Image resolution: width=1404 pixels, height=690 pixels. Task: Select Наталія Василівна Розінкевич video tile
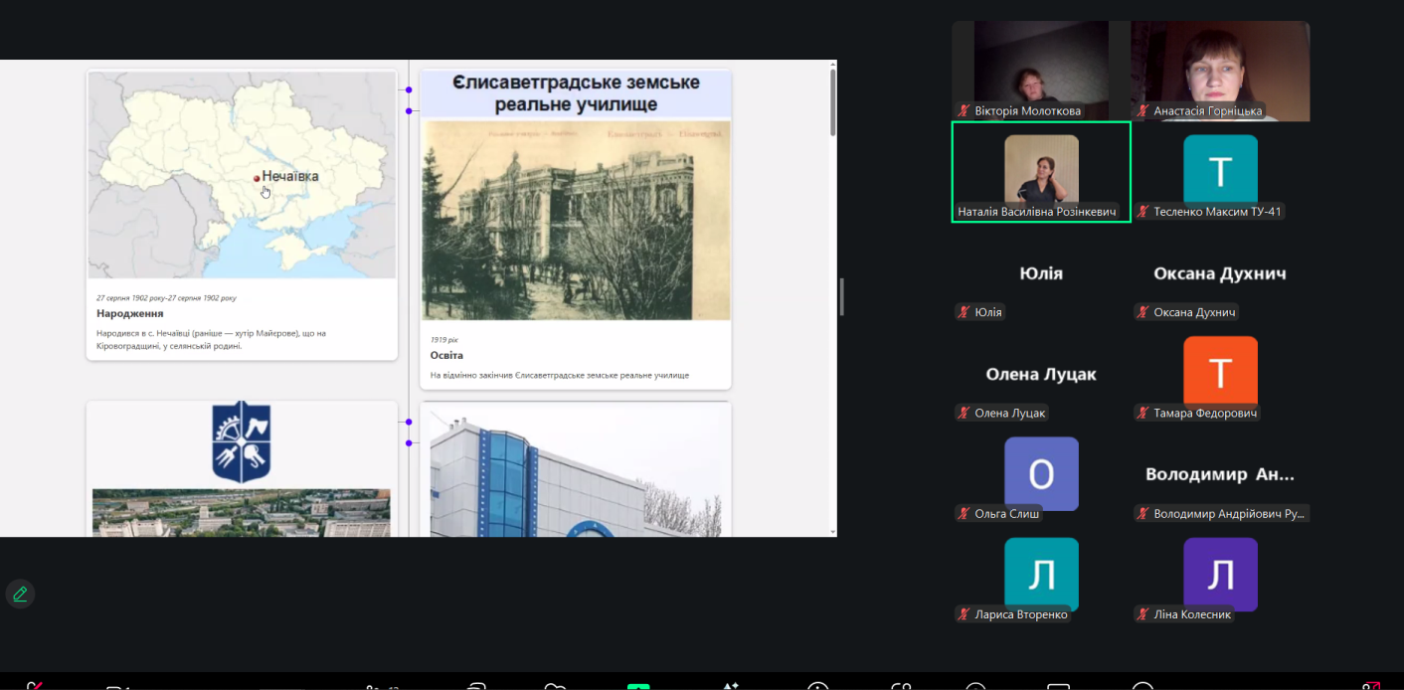(x=1041, y=171)
